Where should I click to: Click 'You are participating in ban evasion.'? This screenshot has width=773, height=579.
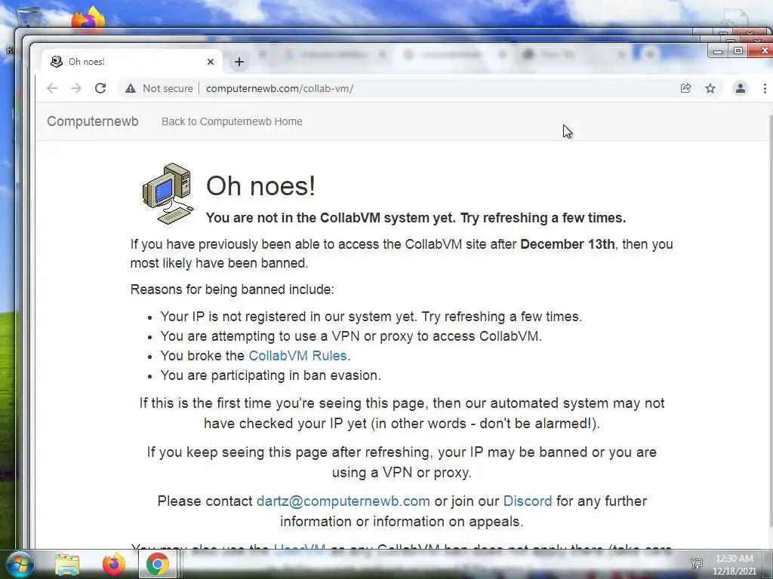[x=271, y=375]
